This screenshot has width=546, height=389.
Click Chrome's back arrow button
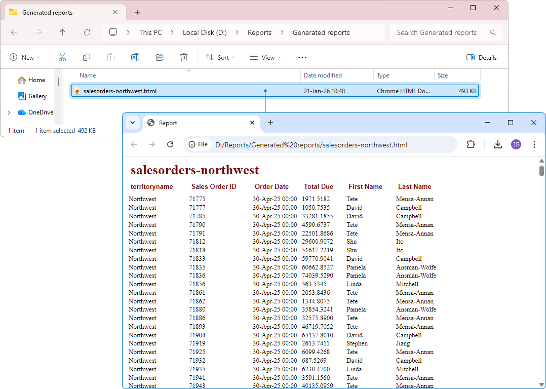tap(134, 144)
